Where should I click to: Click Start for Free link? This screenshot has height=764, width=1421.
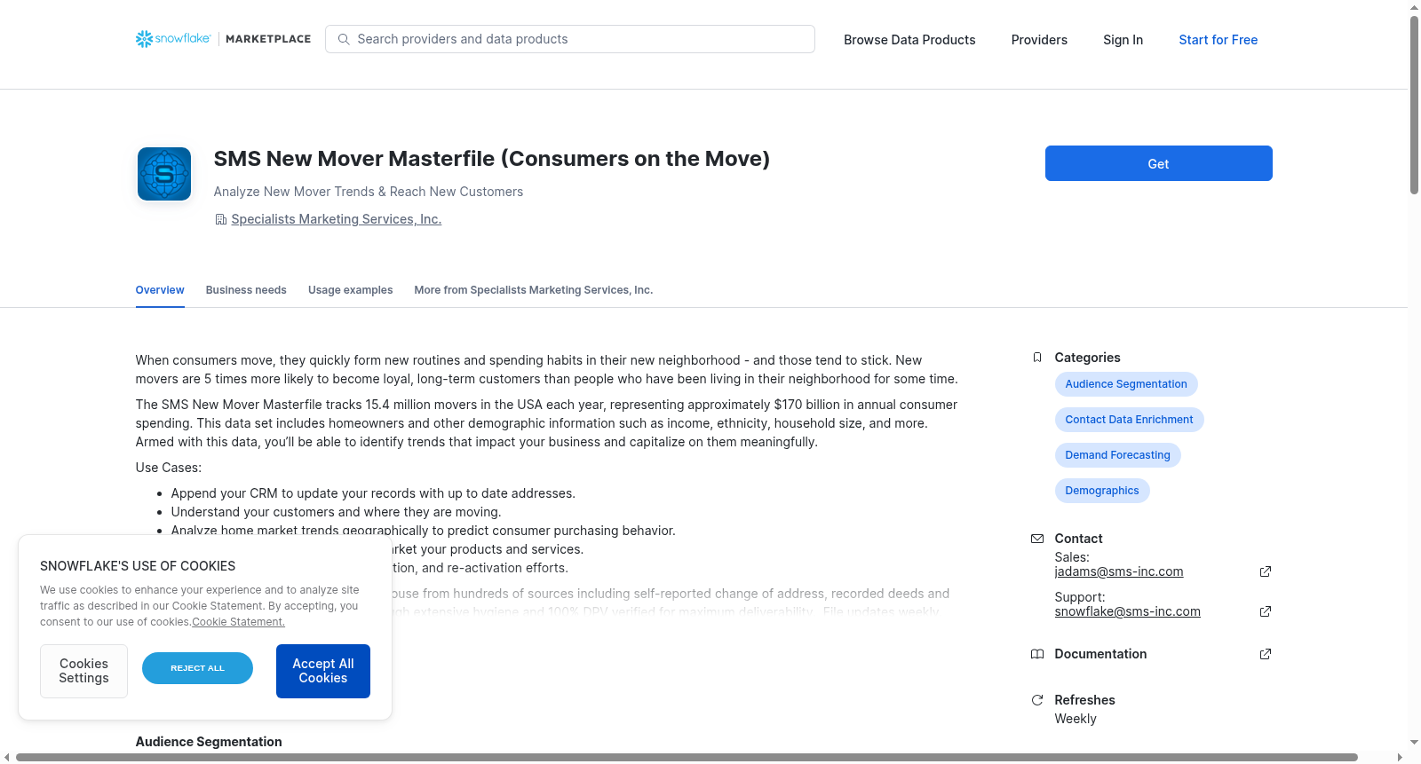(1218, 40)
